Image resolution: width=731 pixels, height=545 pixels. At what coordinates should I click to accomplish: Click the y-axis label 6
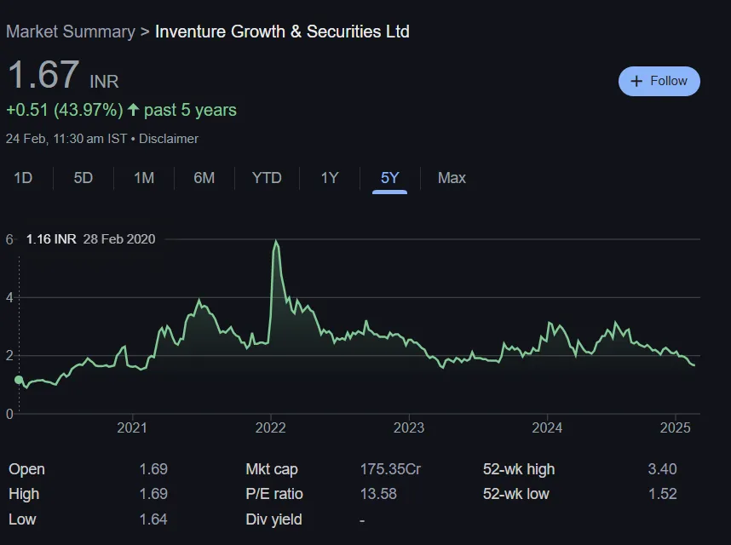[9, 239]
